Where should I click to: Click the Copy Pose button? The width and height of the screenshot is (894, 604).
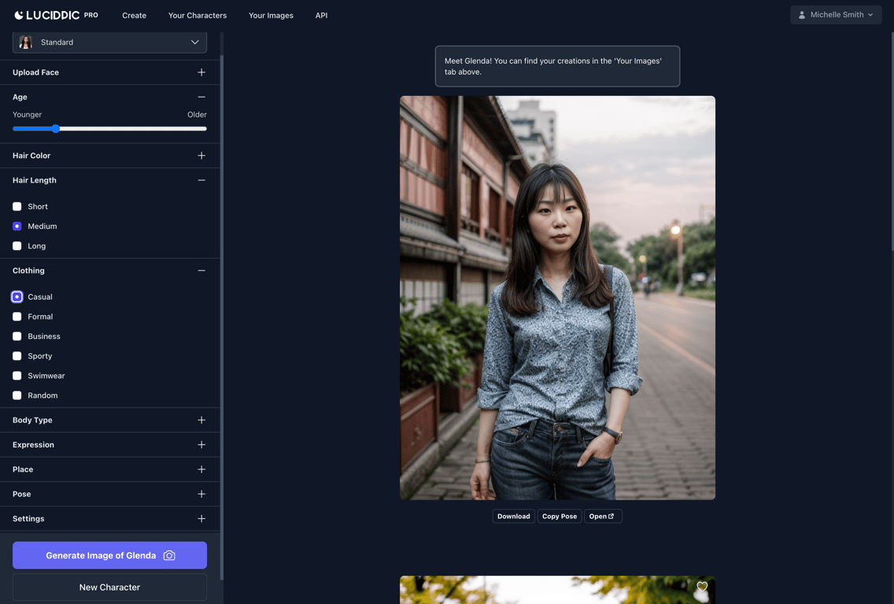[x=560, y=516]
